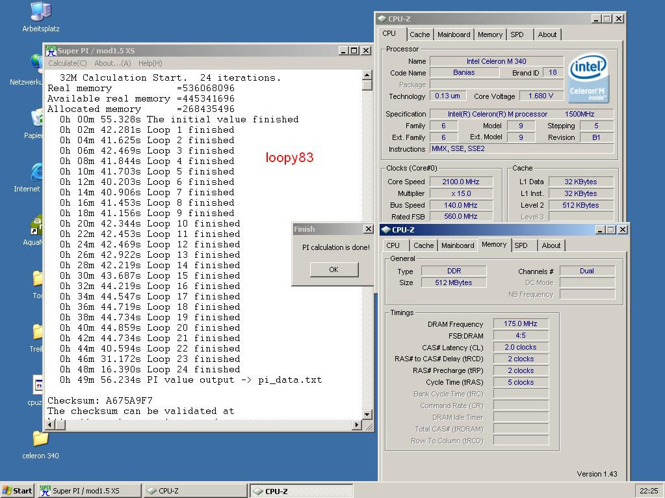
Task: Close the Finish dialog
Action: (369, 229)
